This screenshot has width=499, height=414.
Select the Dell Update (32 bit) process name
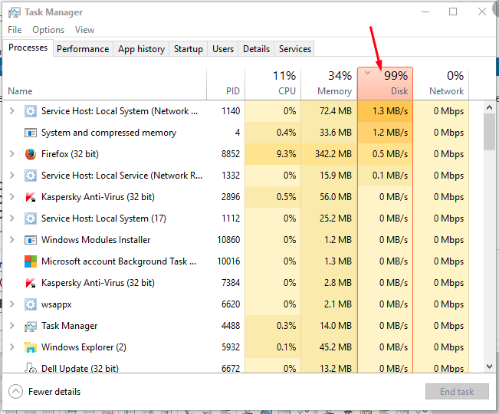80,368
